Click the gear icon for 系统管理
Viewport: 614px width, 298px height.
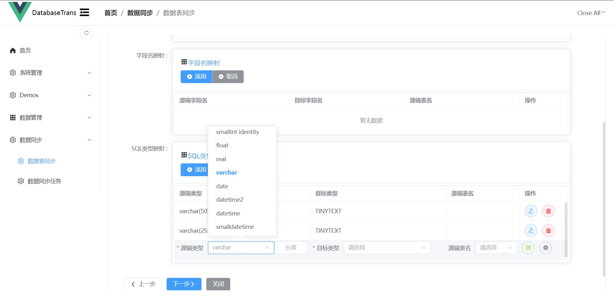click(13, 73)
